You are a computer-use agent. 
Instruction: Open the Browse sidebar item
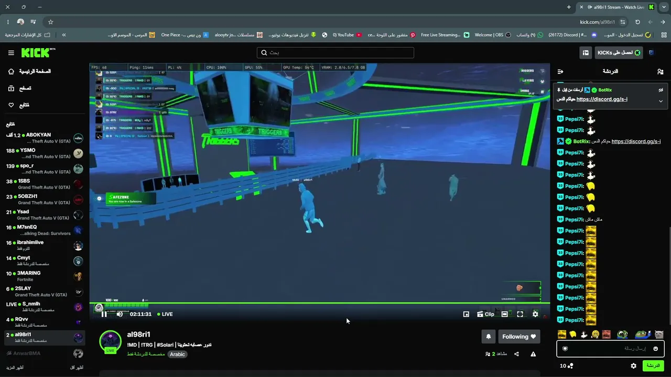19,88
